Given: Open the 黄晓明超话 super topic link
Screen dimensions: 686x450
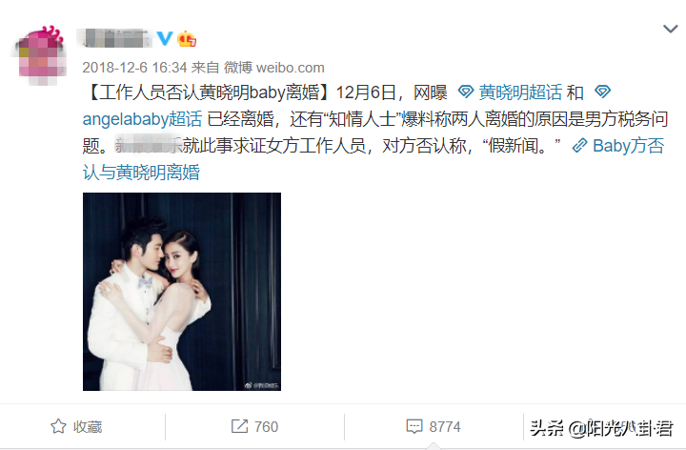Looking at the screenshot, I should [x=520, y=92].
